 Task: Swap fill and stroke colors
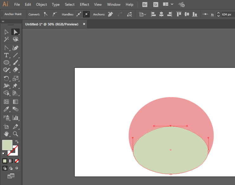[17, 142]
